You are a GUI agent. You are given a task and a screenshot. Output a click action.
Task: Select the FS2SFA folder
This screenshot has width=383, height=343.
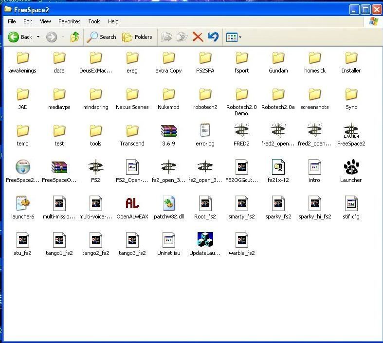click(x=205, y=62)
